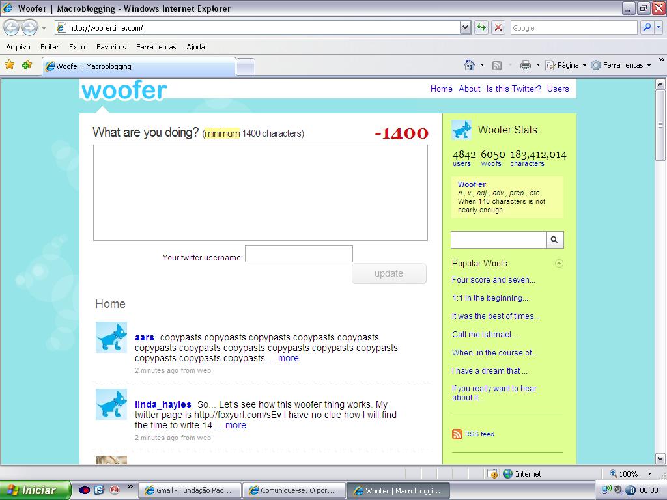Click the browser Forward arrow button

click(x=29, y=28)
